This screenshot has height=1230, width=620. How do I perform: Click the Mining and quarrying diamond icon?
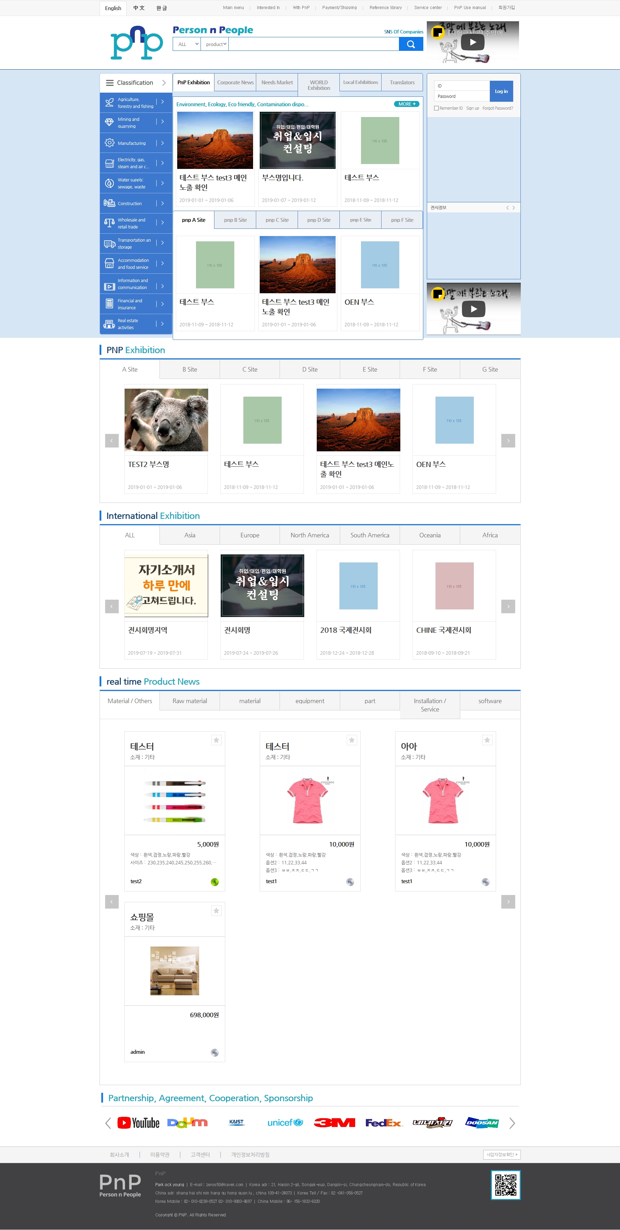109,122
